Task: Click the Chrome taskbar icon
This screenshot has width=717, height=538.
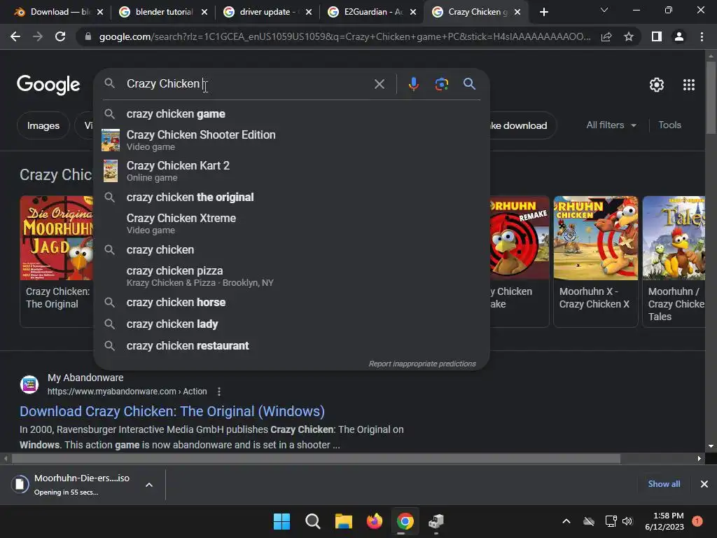Action: (x=405, y=521)
